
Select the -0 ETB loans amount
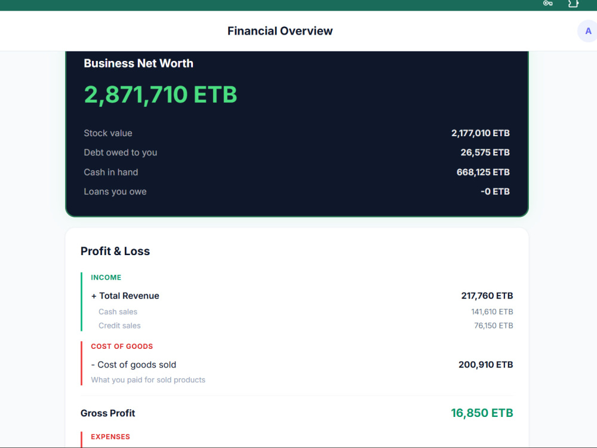[495, 192]
